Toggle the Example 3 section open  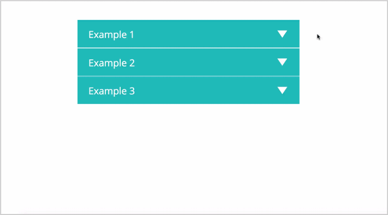188,90
